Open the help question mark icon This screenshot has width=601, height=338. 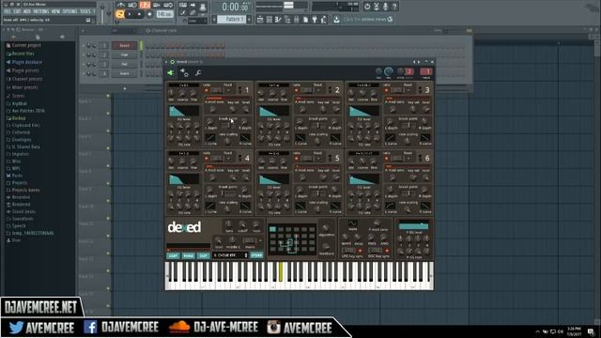point(394,7)
